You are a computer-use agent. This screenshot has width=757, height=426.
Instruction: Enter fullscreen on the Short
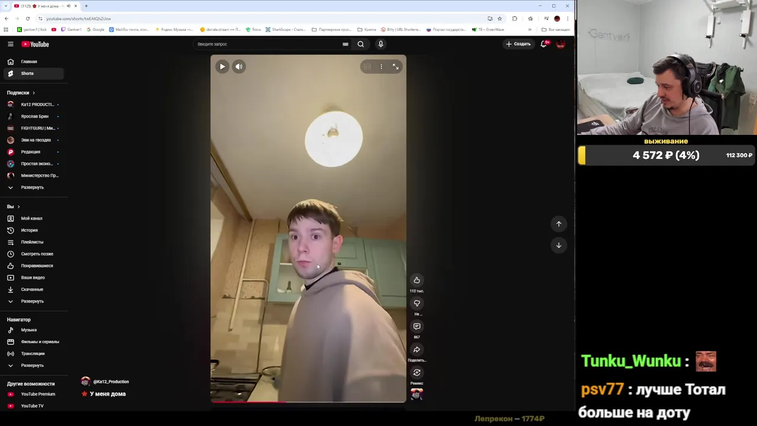tap(396, 66)
